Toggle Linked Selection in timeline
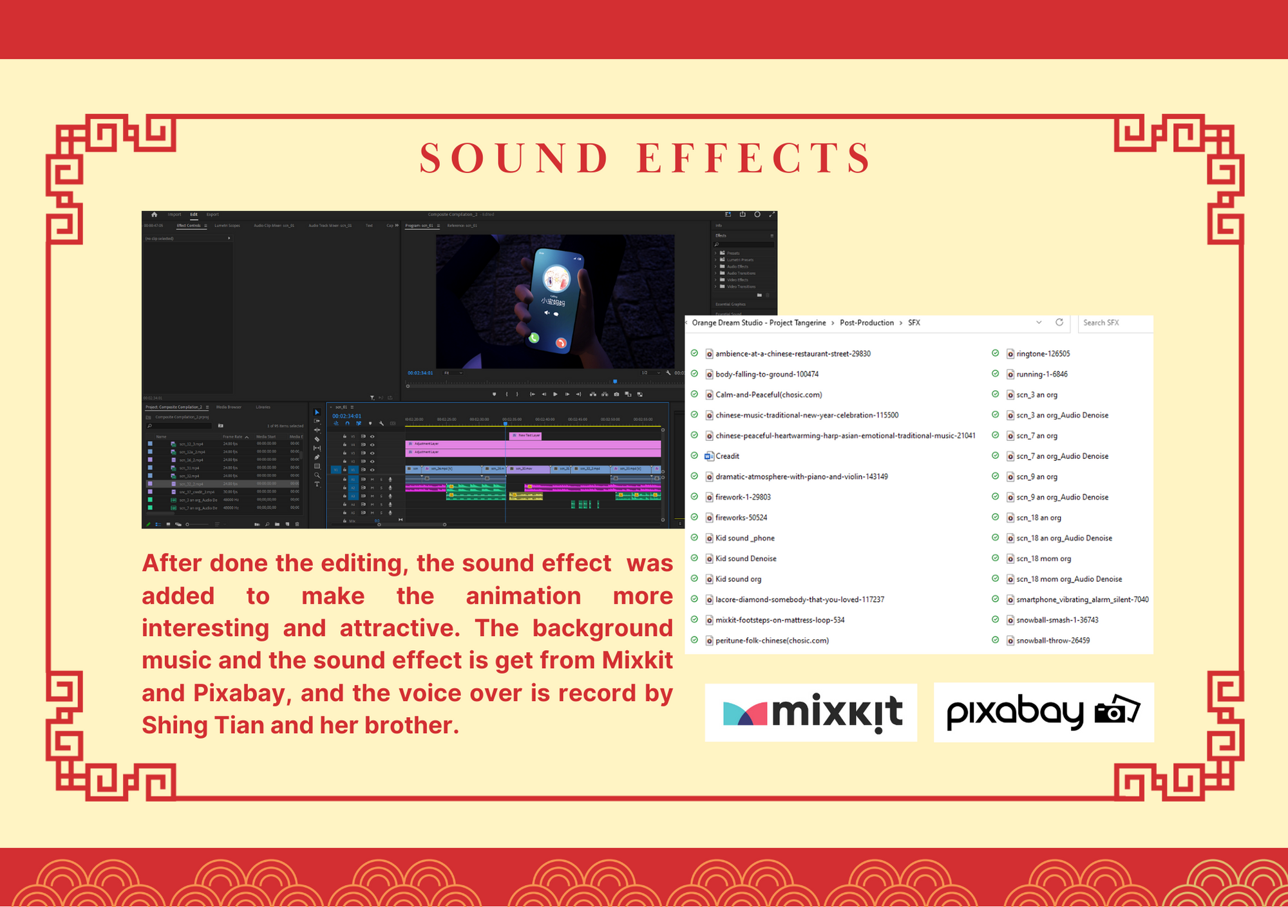This screenshot has height=907, width=1288. coord(359,423)
